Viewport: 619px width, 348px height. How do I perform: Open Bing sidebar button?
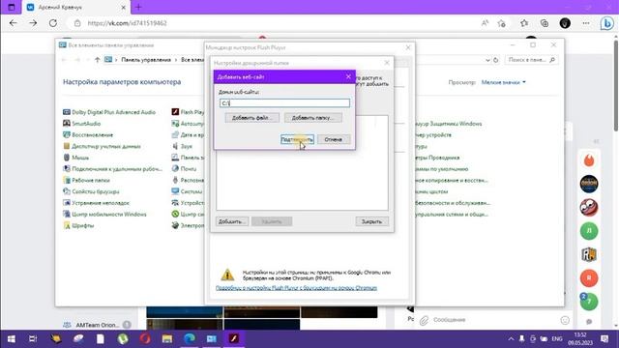click(606, 23)
